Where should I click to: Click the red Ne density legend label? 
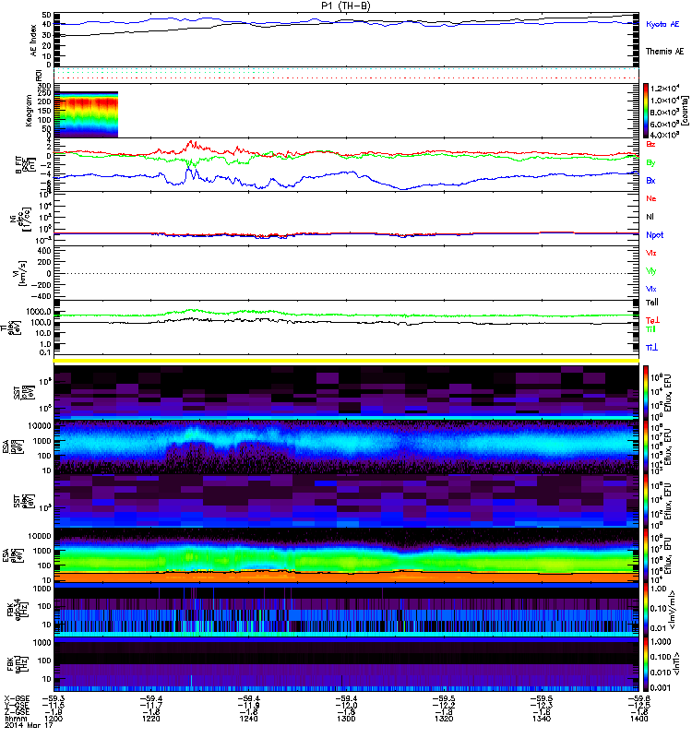pos(650,198)
